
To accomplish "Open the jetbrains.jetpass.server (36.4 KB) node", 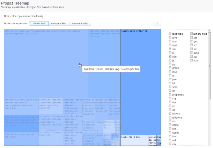I will (21, 139).
